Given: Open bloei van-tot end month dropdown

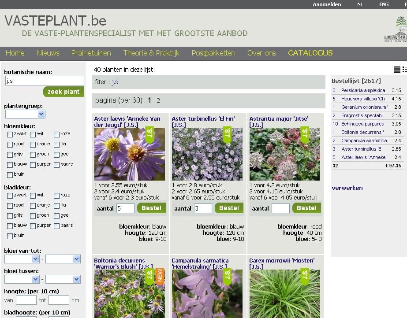Looking at the screenshot, I should pyautogui.click(x=63, y=259).
